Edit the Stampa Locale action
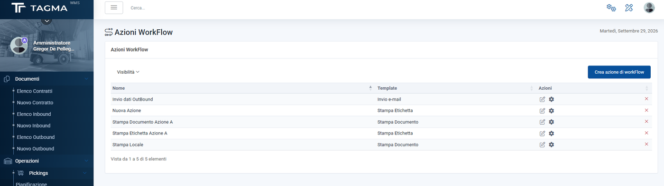This screenshot has height=186, width=664. (x=542, y=144)
